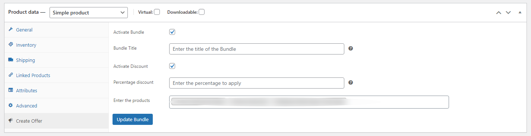The width and height of the screenshot is (531, 136).
Task: Click the Update Bundle button
Action: tap(133, 119)
